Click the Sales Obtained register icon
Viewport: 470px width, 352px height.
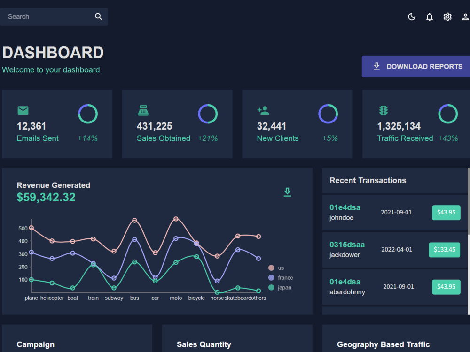(143, 110)
